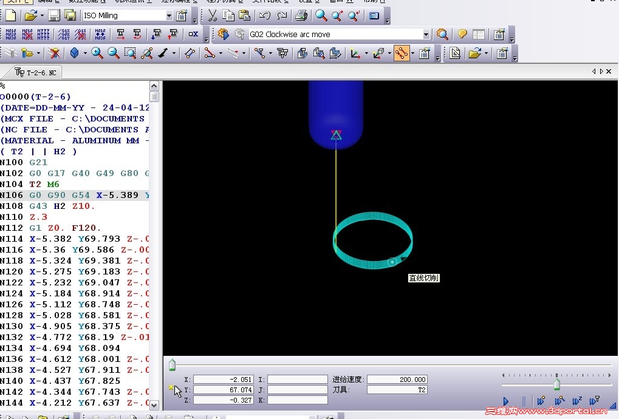The width and height of the screenshot is (619, 419).
Task: Toggle the highlighted toolpath points display icon
Action: pos(402,53)
